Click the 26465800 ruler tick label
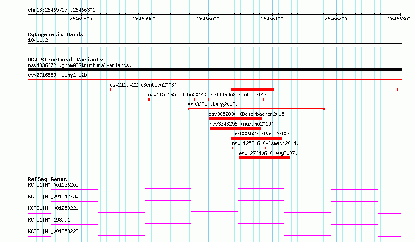 pyautogui.click(x=81, y=19)
